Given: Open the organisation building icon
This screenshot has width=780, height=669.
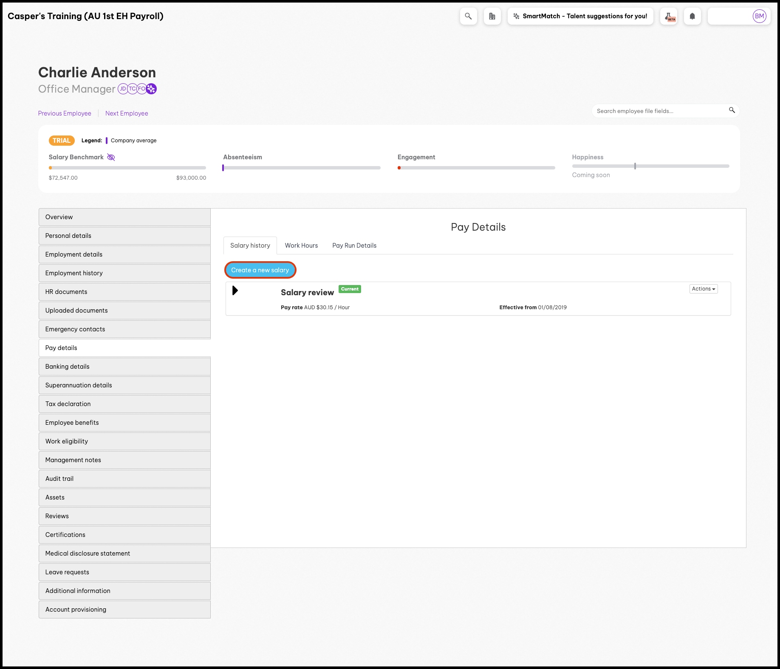Looking at the screenshot, I should [x=492, y=16].
